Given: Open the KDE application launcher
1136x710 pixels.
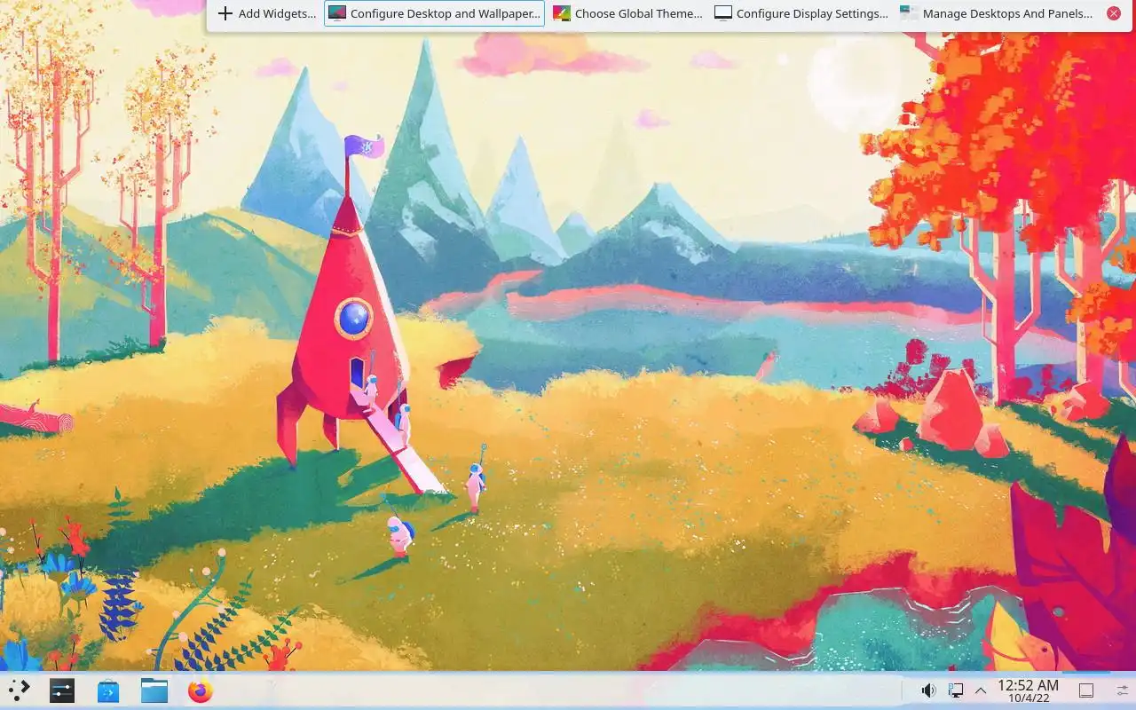Looking at the screenshot, I should [x=19, y=690].
